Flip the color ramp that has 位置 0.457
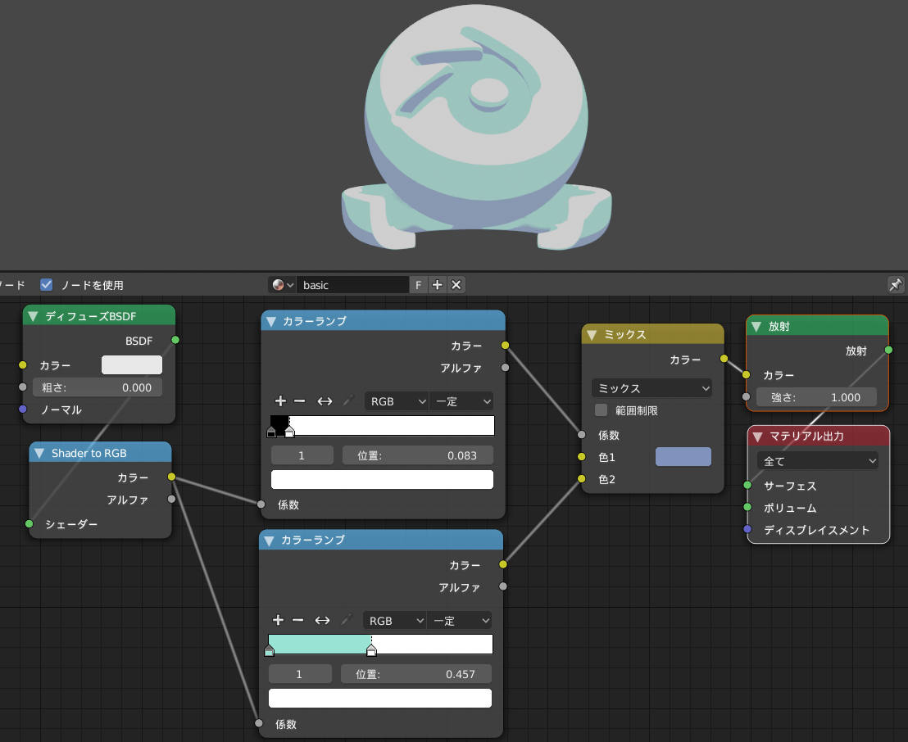Viewport: 908px width, 742px height. pyautogui.click(x=323, y=621)
